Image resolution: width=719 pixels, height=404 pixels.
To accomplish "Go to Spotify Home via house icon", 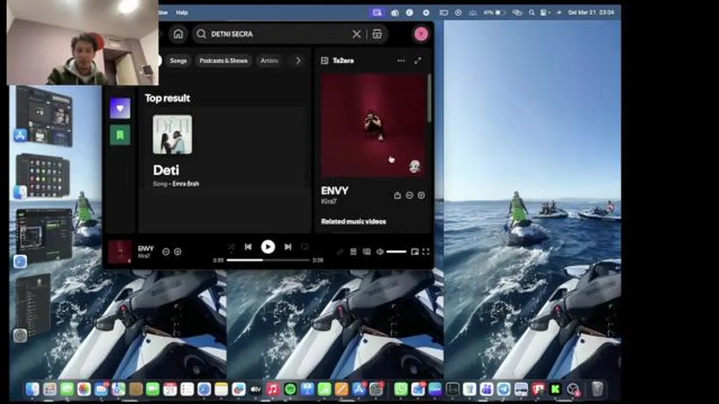I will [x=178, y=34].
